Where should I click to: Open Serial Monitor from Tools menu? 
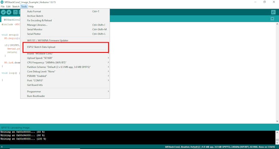point(65,29)
